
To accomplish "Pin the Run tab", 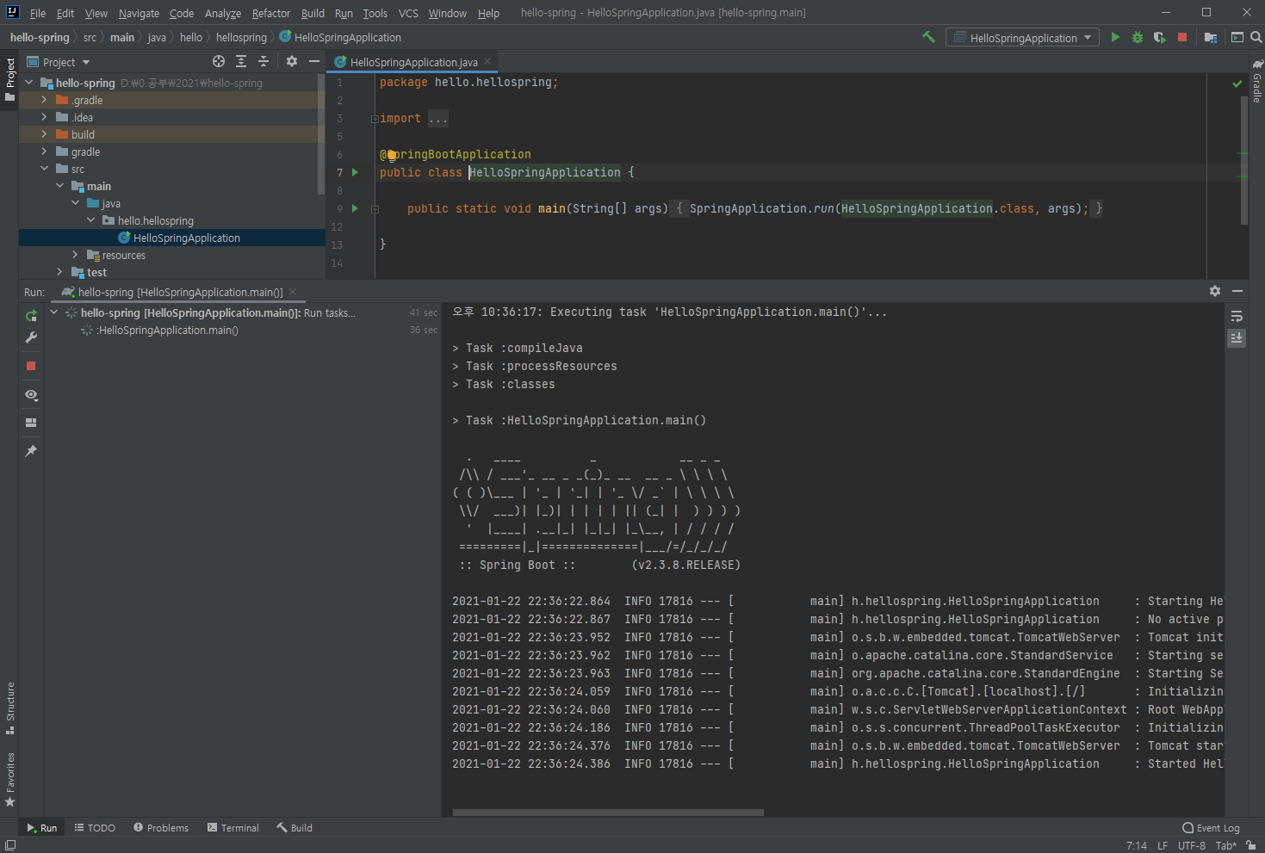I will pos(31,451).
